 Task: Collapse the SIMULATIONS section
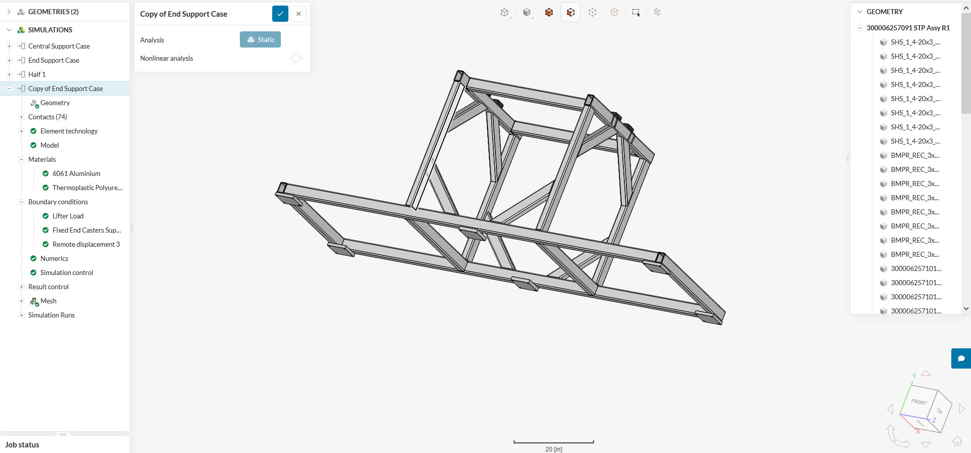point(9,30)
